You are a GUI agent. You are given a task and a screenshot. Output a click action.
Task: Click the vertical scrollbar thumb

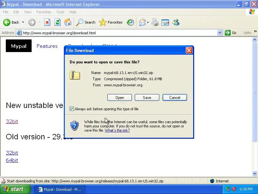pyautogui.click(x=254, y=92)
